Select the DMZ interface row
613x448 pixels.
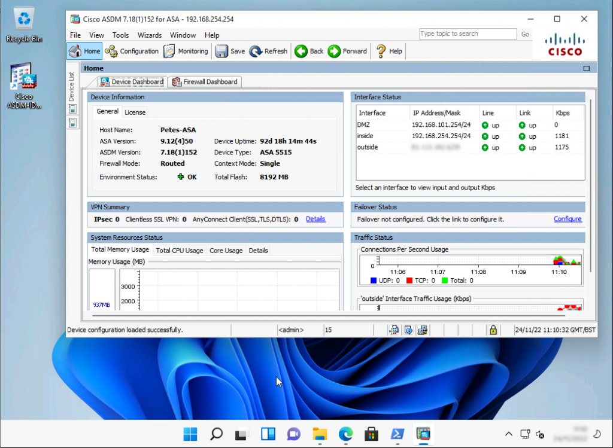(382, 124)
